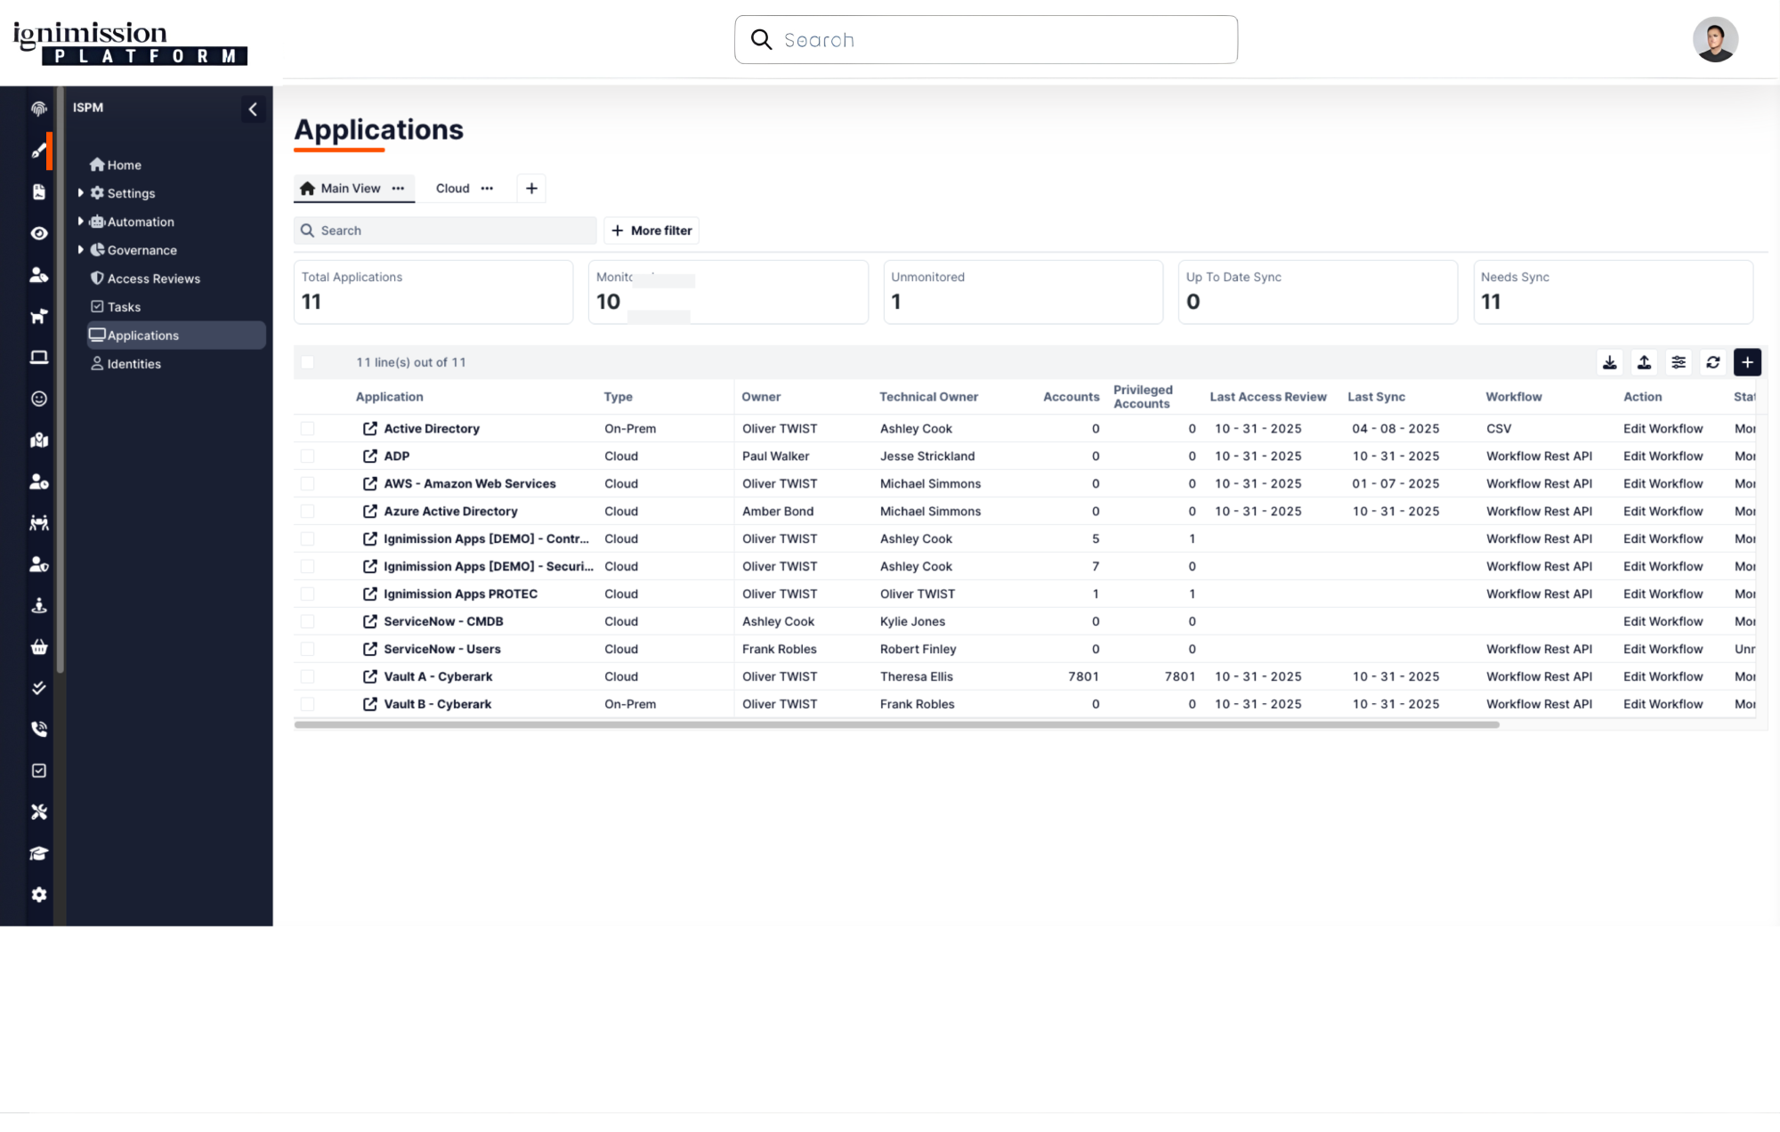Click the fingerprint icon in left rail
The image size is (1780, 1132).
39,109
